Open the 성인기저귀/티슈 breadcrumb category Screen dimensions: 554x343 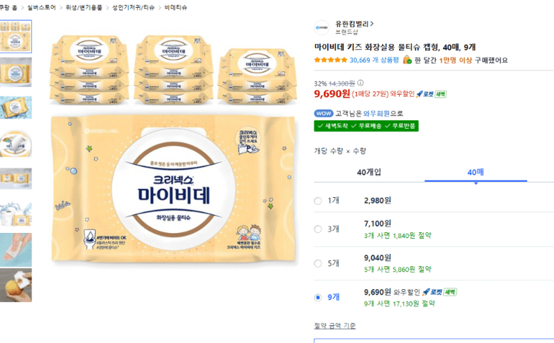click(133, 8)
